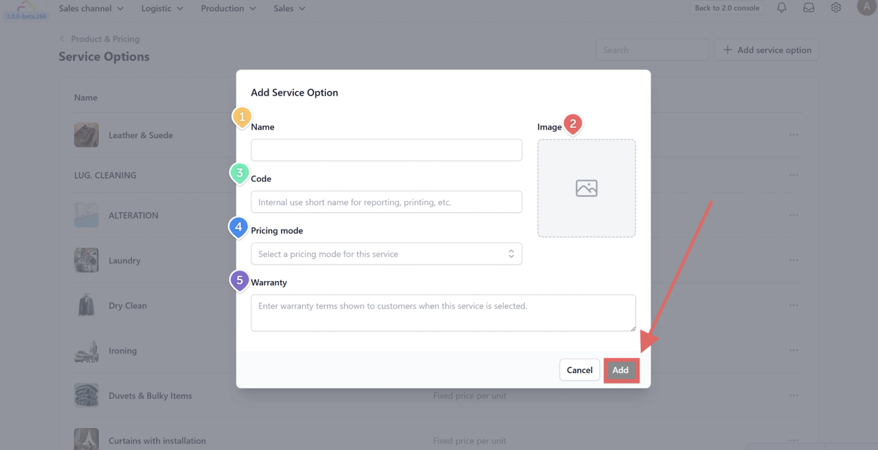Open the Sales menu
The image size is (878, 450).
pyautogui.click(x=289, y=8)
